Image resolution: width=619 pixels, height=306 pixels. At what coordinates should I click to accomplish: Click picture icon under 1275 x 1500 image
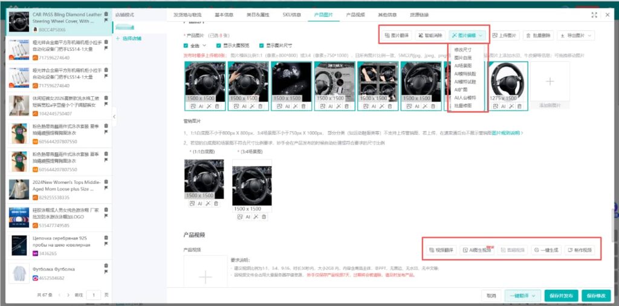click(x=496, y=106)
